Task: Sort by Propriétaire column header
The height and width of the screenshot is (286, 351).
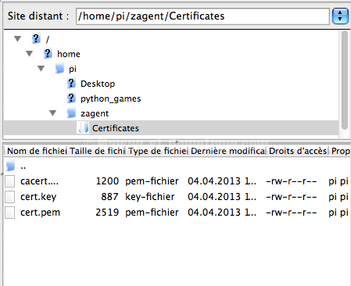Action: click(340, 151)
